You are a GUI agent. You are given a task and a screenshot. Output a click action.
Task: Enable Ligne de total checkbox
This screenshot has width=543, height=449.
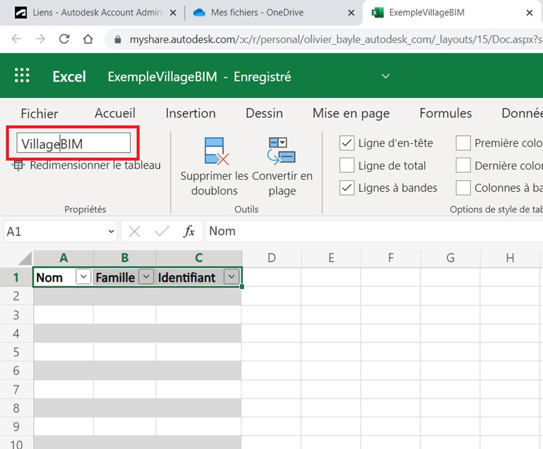pos(347,165)
